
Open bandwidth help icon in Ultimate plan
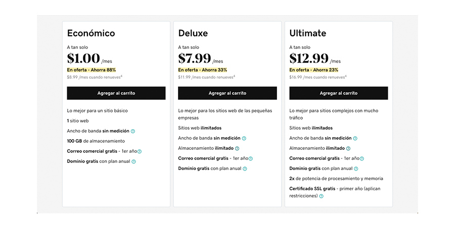click(355, 138)
